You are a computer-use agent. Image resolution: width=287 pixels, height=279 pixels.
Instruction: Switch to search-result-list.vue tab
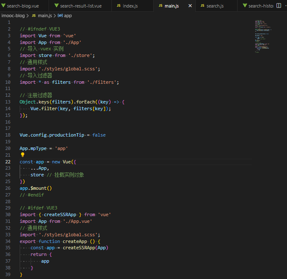pyautogui.click(x=80, y=6)
